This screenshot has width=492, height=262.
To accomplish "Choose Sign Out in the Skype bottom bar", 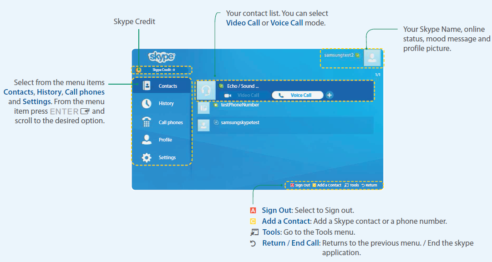I will click(300, 185).
